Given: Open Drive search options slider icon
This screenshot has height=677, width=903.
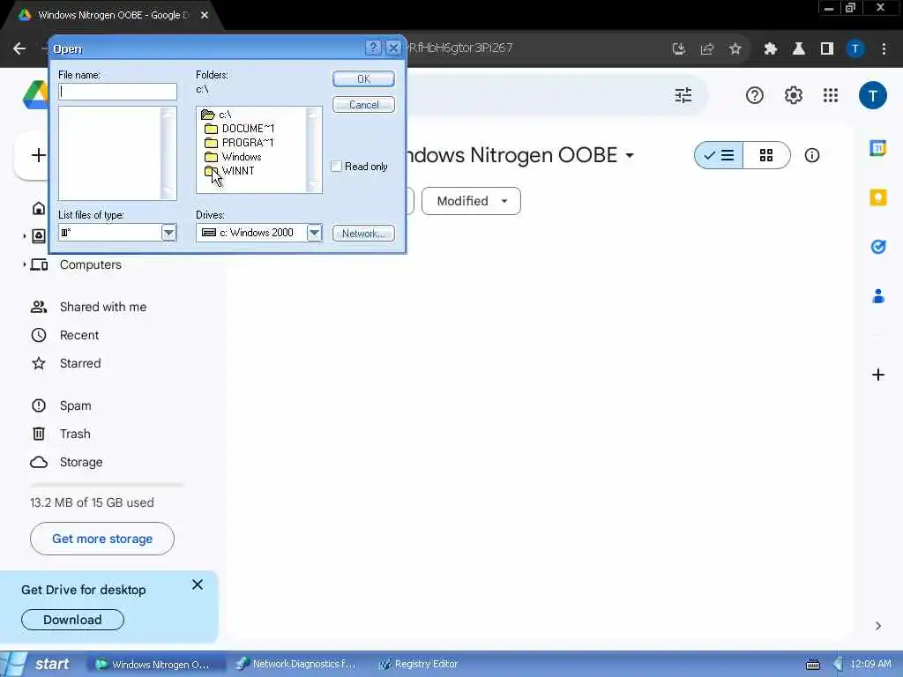Looking at the screenshot, I should (x=683, y=95).
